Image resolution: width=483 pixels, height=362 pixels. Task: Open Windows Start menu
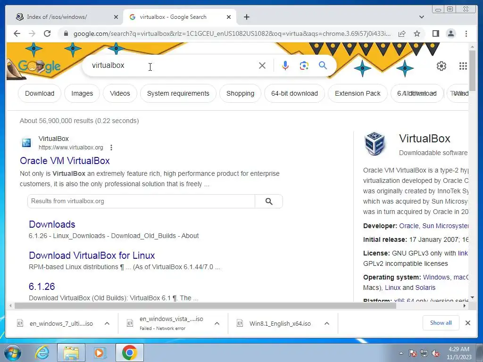[12, 353]
